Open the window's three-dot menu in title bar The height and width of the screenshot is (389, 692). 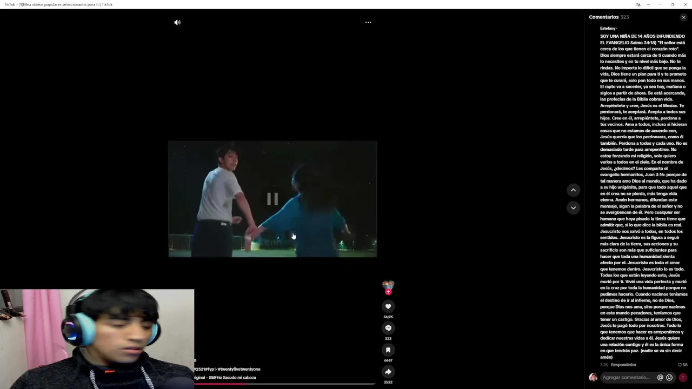point(649,4)
